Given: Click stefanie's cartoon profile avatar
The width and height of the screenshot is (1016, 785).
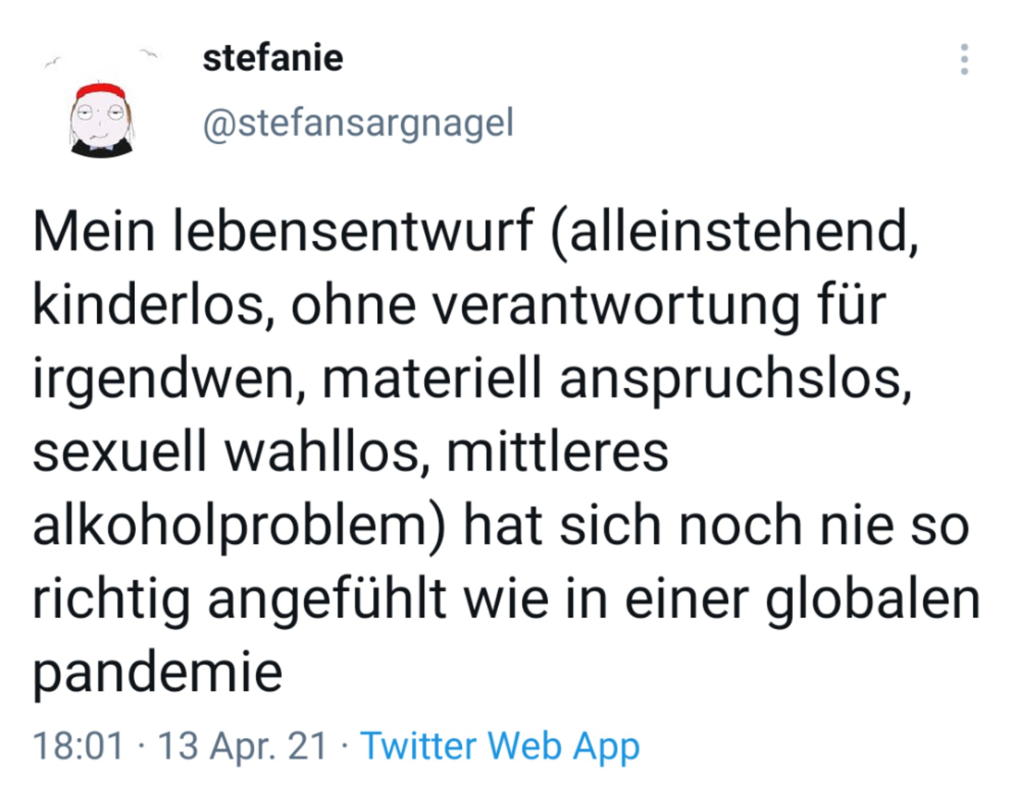Looking at the screenshot, I should (x=102, y=120).
